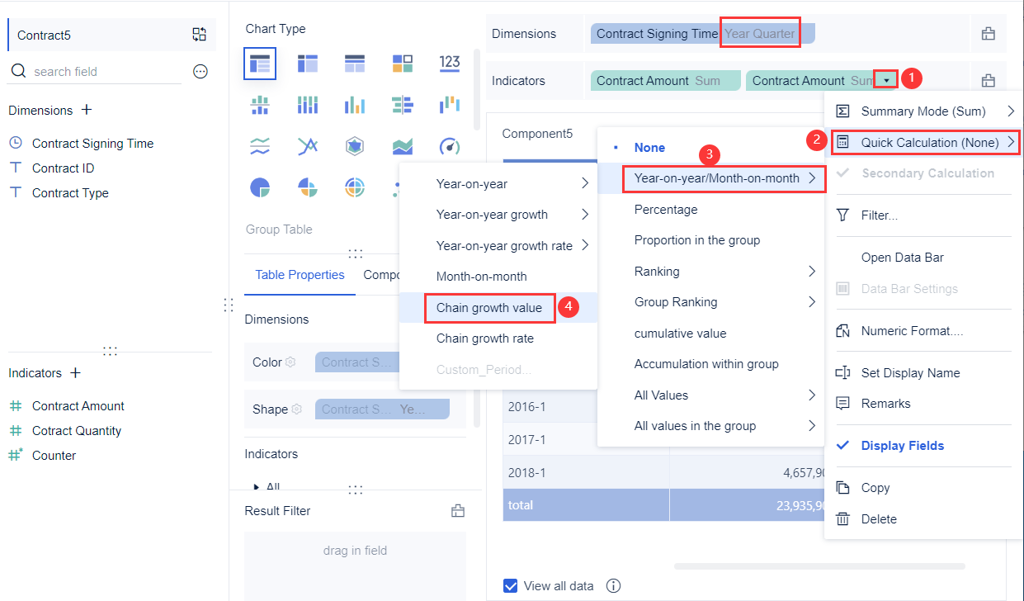Select the gauge chart type
The width and height of the screenshot is (1024, 601).
click(450, 146)
